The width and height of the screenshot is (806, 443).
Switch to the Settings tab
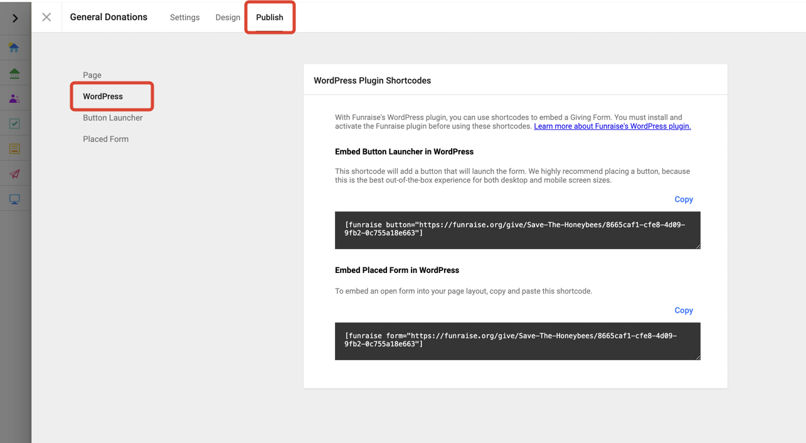pos(184,18)
